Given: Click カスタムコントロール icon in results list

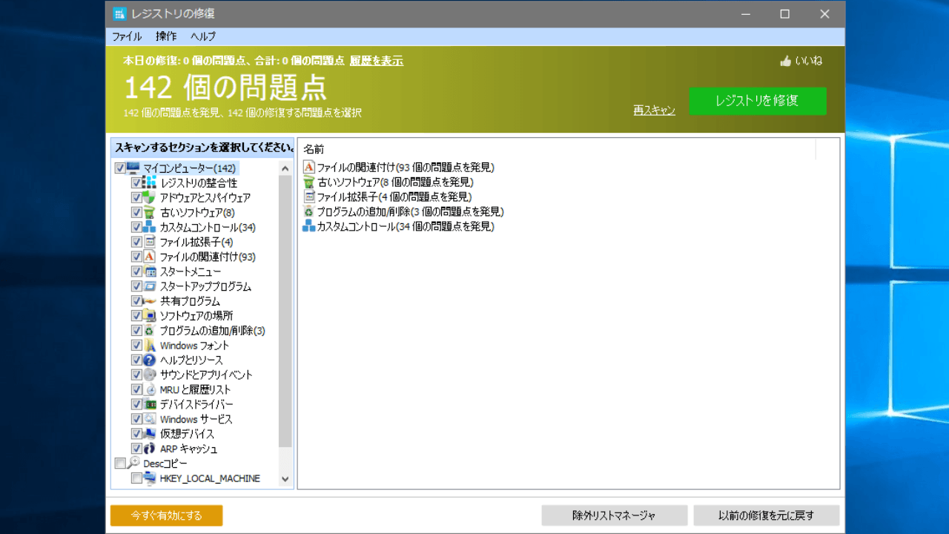Looking at the screenshot, I should 309,226.
